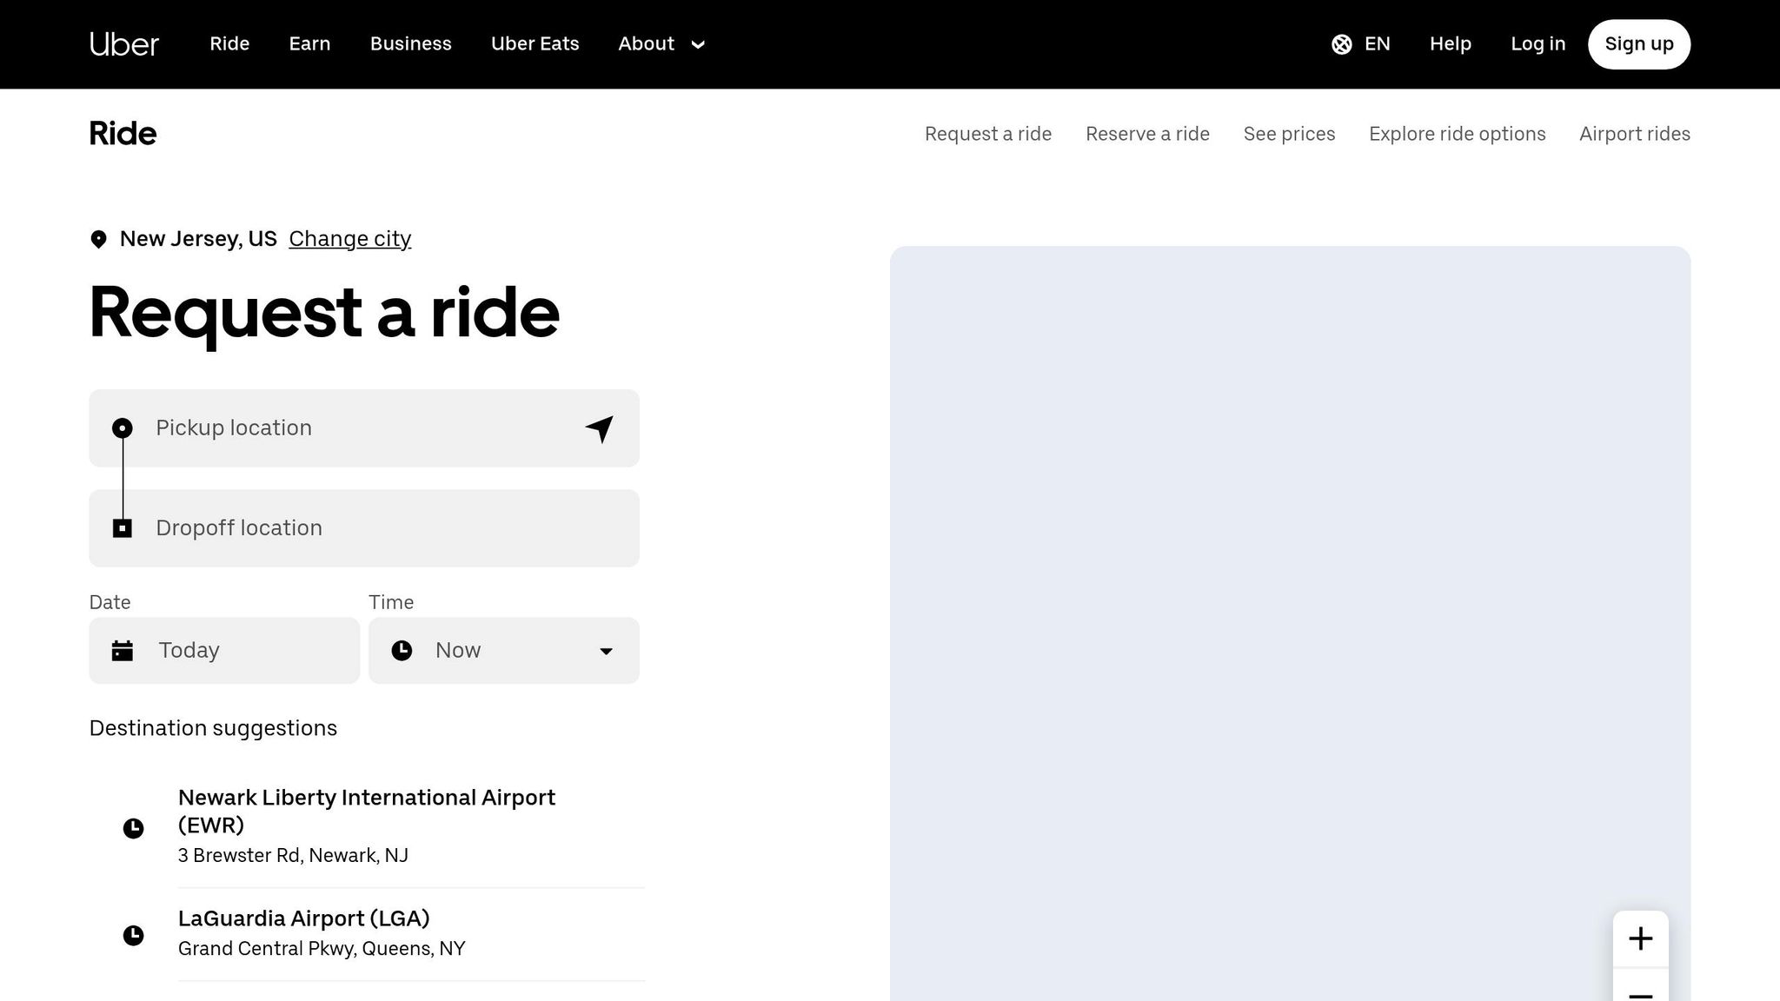Click the clock icon beside Newark Airport suggestion
This screenshot has height=1001, width=1780.
[x=133, y=827]
